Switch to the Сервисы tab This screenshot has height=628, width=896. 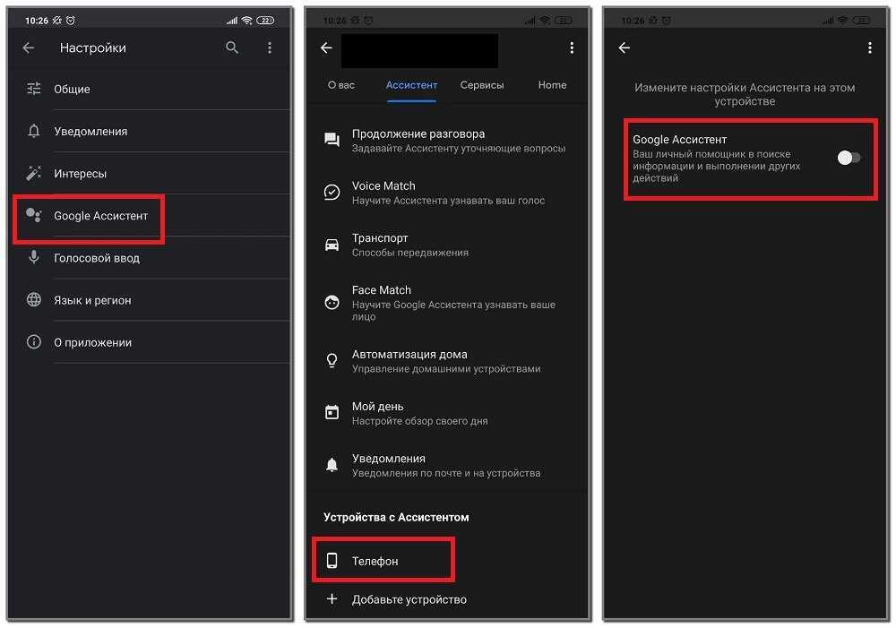click(x=482, y=85)
